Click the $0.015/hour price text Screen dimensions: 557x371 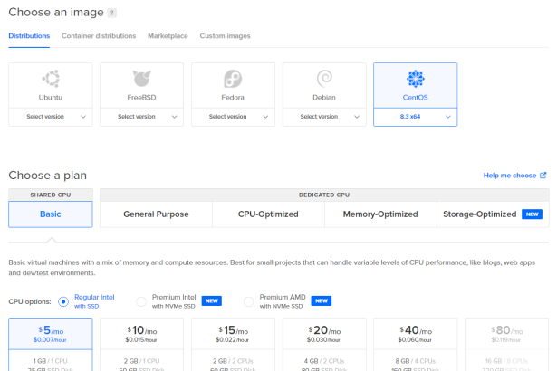[x=141, y=339]
